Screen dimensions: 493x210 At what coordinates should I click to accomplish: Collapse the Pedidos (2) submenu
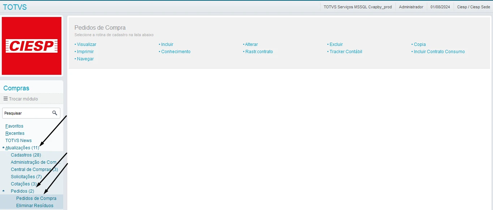(22, 191)
